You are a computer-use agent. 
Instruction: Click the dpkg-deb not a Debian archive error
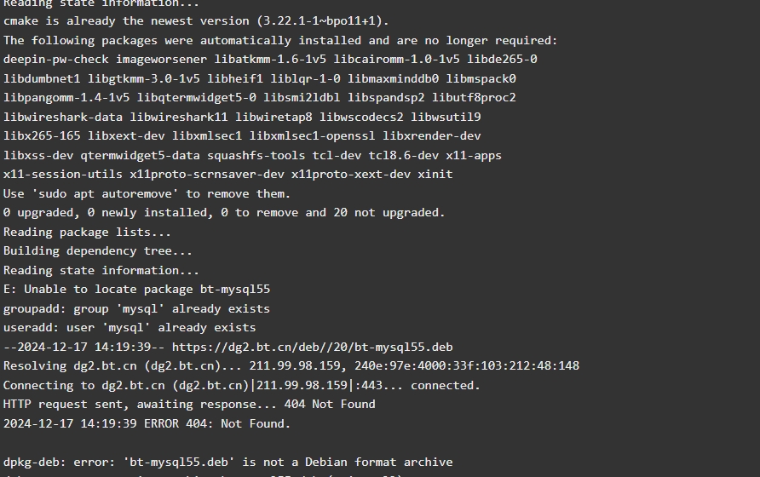(x=227, y=462)
